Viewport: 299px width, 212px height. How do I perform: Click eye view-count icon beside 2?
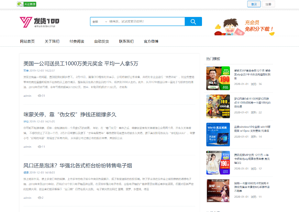point(40,198)
